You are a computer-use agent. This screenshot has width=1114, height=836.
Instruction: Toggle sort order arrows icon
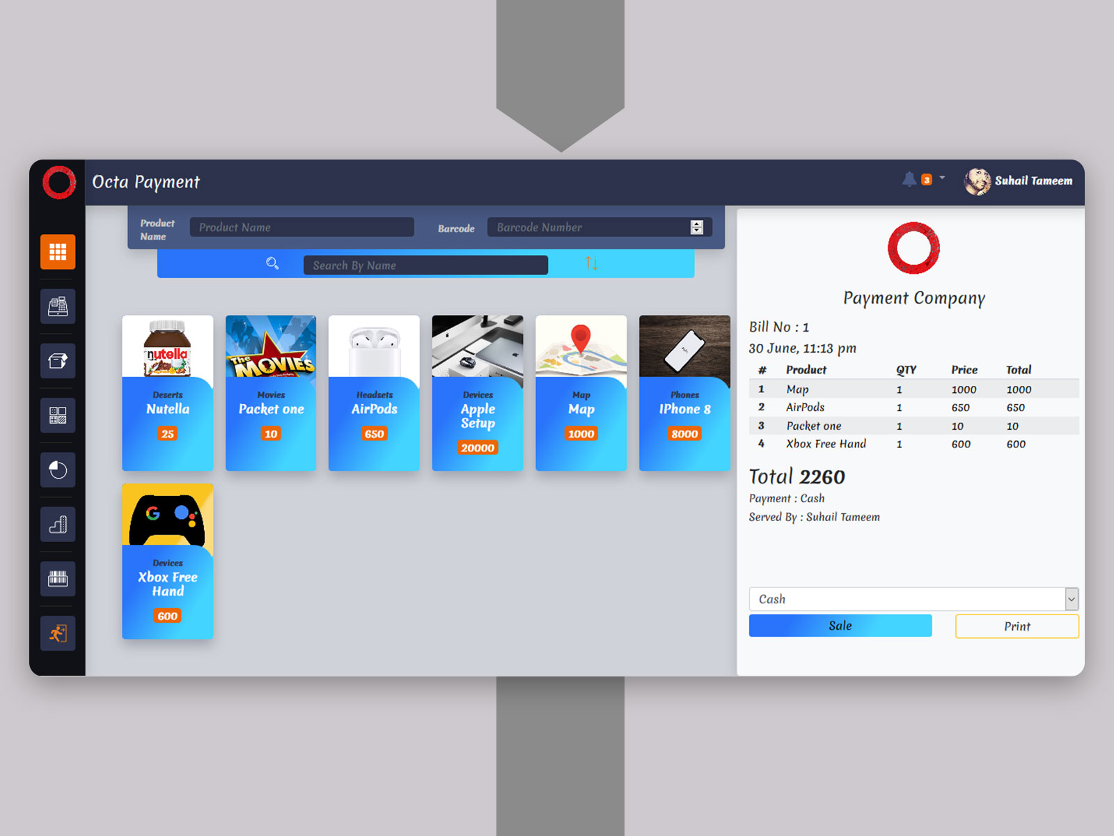(x=592, y=263)
